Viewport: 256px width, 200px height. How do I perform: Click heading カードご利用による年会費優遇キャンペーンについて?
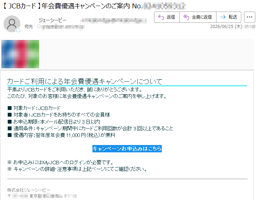click(85, 81)
